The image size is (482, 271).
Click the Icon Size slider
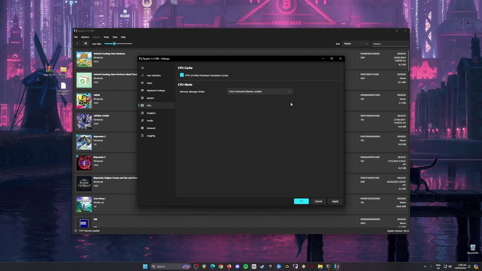(x=118, y=44)
